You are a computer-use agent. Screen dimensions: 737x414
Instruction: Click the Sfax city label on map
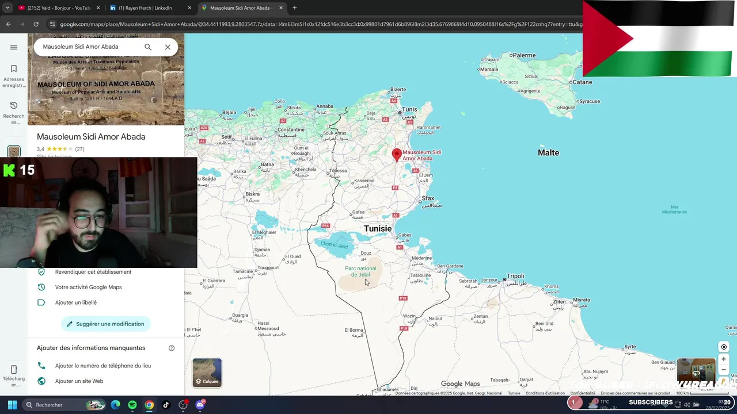[428, 198]
